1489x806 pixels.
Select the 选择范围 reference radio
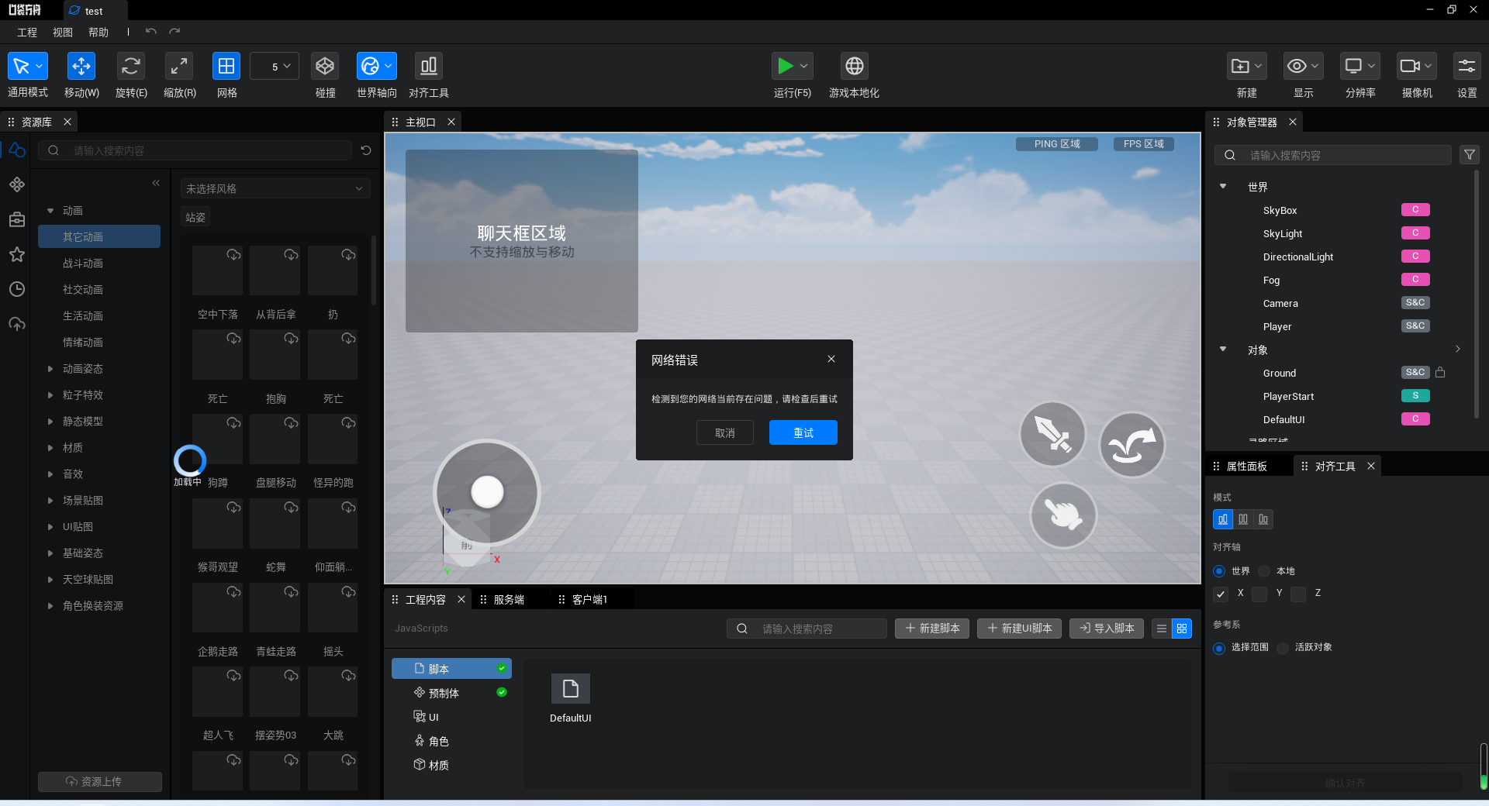coord(1219,648)
